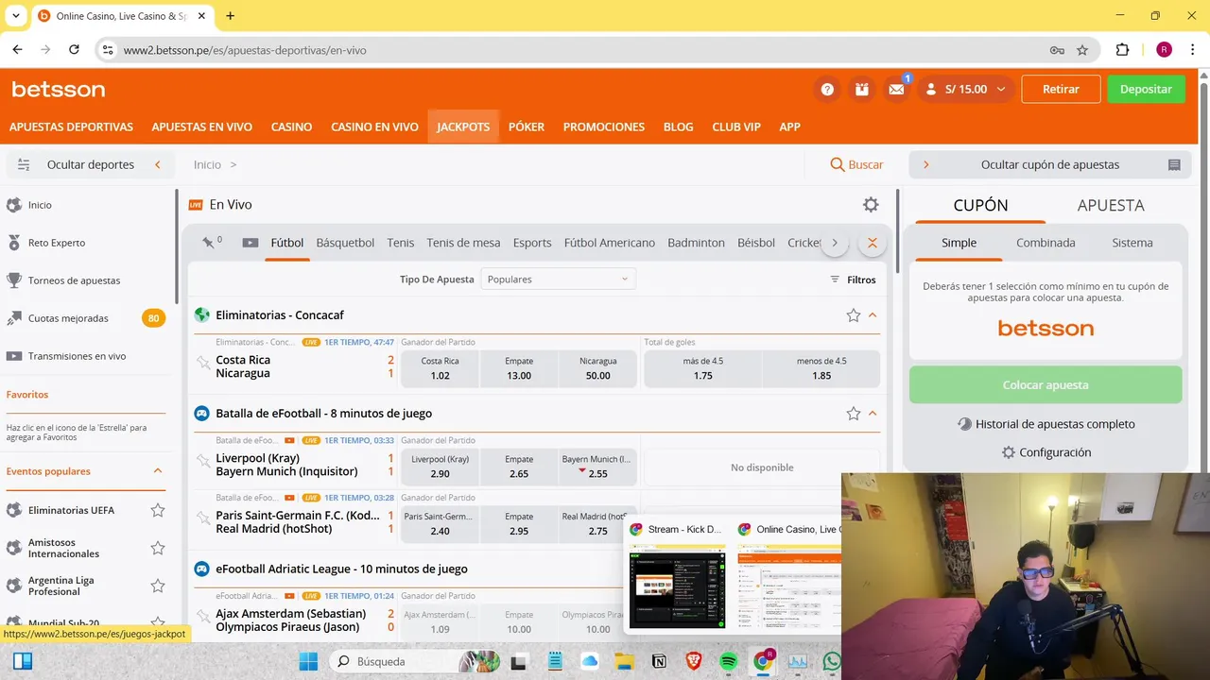The height and width of the screenshot is (680, 1210).
Task: Click the betsson logo
Action: tap(58, 89)
